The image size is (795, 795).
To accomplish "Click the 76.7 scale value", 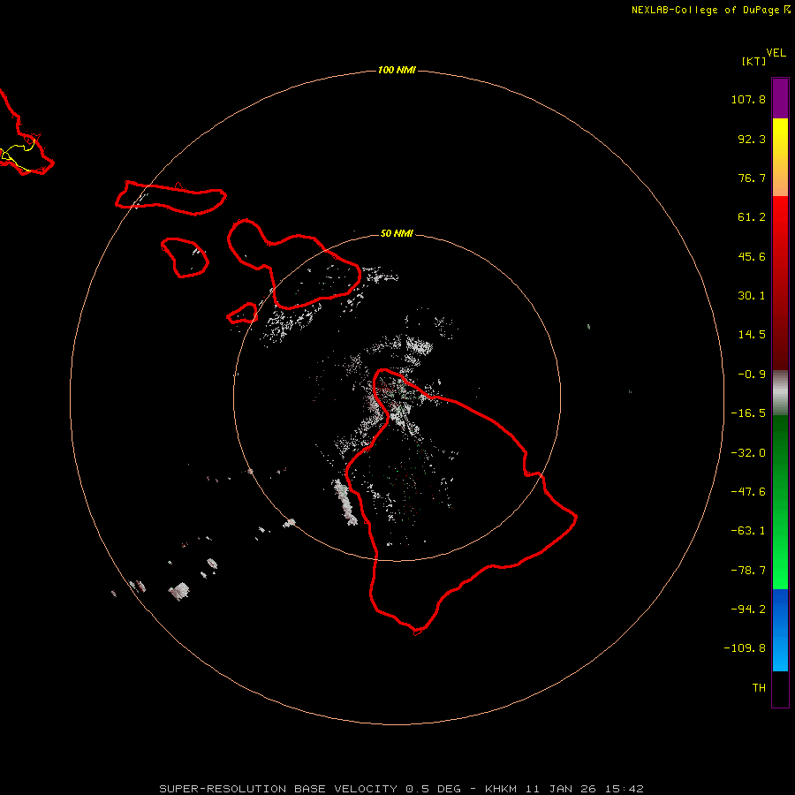I will [x=752, y=178].
